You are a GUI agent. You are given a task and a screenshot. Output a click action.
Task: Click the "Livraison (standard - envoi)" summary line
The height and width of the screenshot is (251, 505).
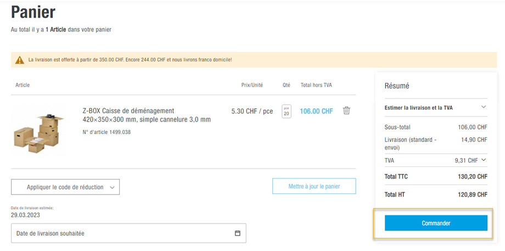(x=436, y=144)
